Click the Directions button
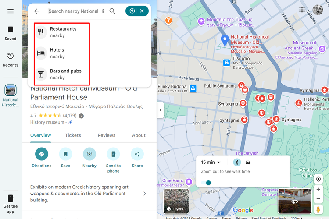The height and width of the screenshot is (219, 329). tap(42, 158)
